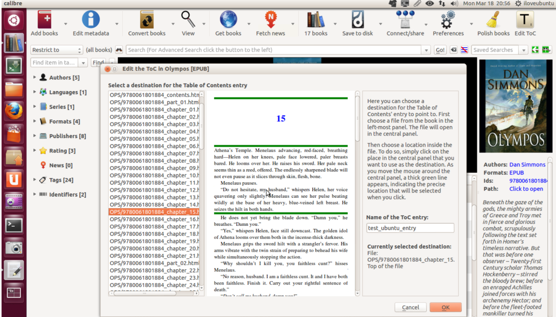
Task: Click the Convert books icon
Action: (x=146, y=20)
